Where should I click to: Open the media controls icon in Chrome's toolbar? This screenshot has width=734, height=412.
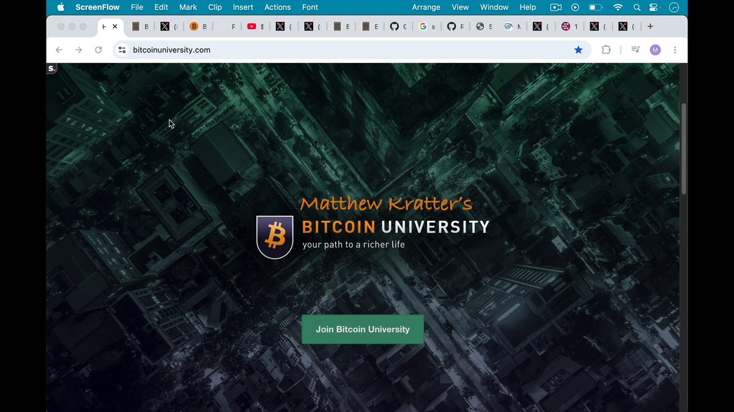[x=636, y=50]
